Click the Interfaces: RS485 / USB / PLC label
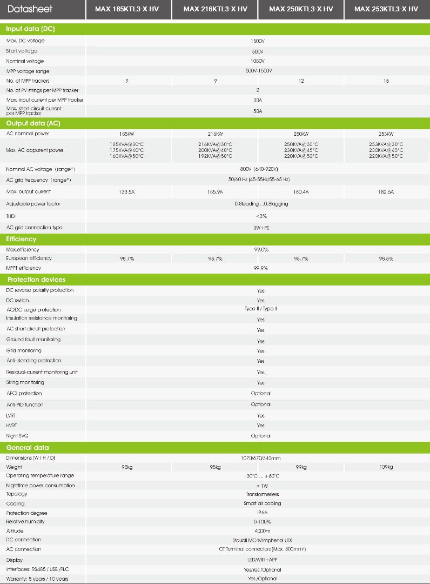 tap(38, 569)
